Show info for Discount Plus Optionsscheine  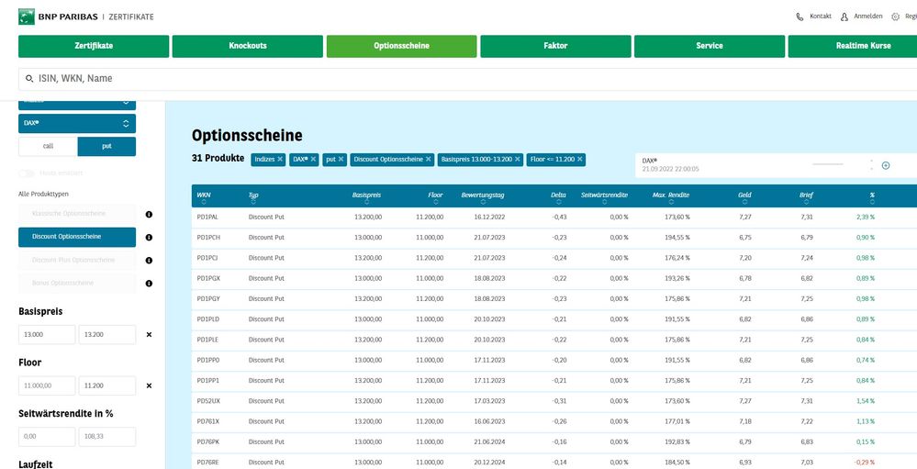click(149, 261)
